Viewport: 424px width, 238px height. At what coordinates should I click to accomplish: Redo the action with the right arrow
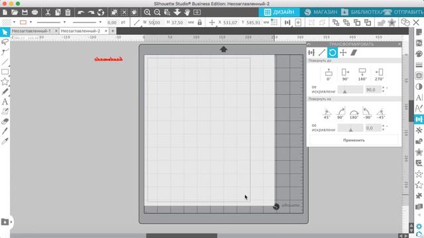point(91,13)
